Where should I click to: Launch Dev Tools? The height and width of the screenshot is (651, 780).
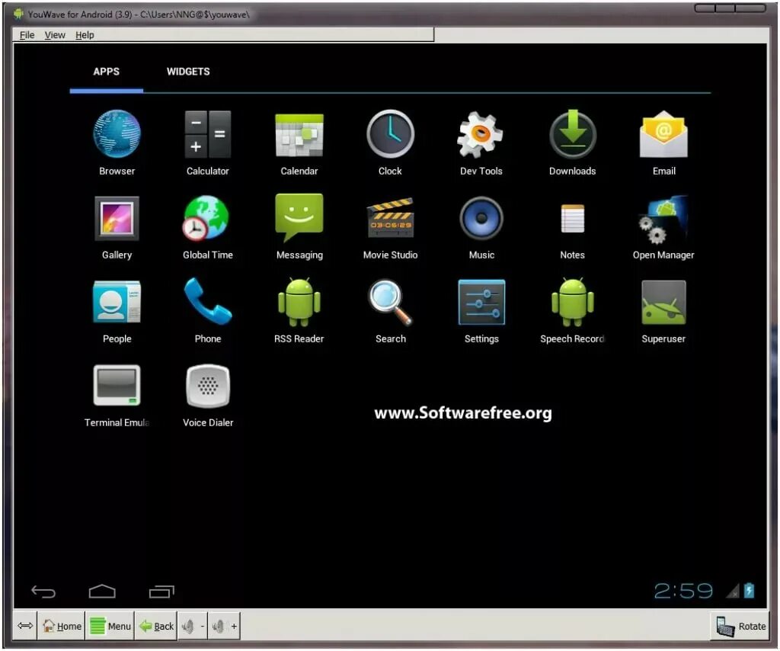(x=481, y=143)
